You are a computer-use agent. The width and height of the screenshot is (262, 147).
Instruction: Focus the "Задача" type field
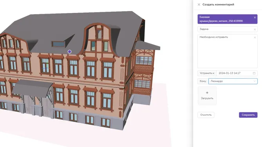coord(228,29)
